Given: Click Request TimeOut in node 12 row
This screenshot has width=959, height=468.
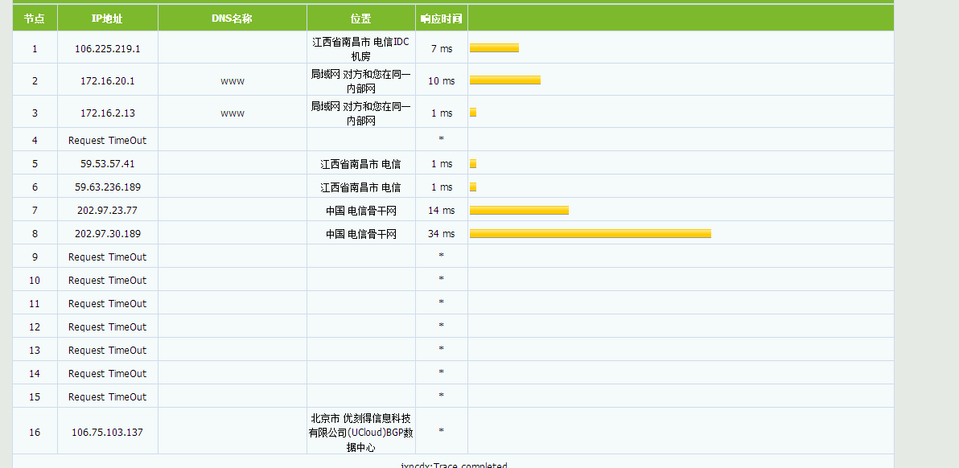Looking at the screenshot, I should (108, 326).
